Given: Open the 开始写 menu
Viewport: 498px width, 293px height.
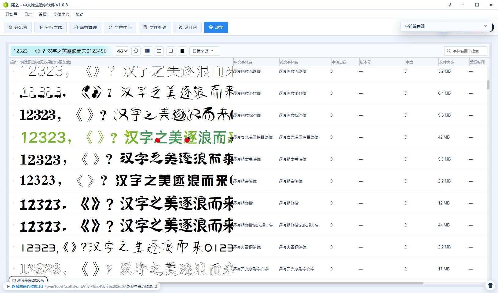Looking at the screenshot, I should tap(11, 14).
